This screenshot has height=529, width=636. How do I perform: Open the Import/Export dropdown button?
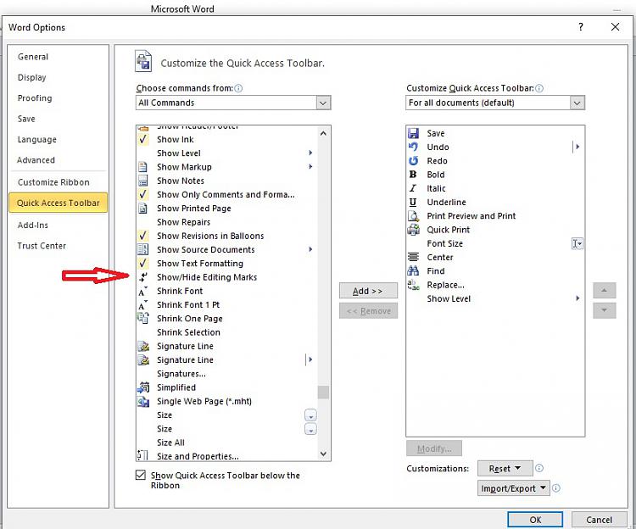pyautogui.click(x=514, y=488)
